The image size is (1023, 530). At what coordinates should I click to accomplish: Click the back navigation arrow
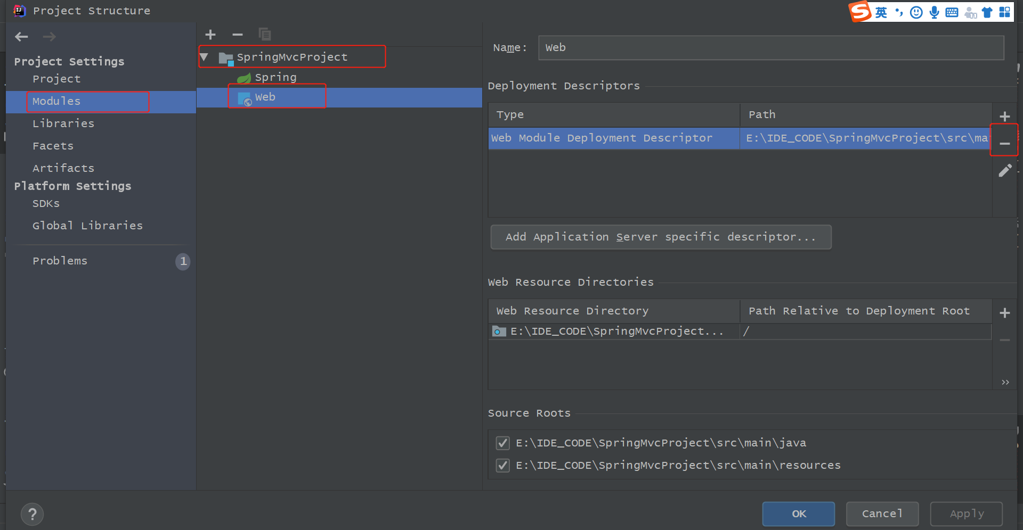21,37
